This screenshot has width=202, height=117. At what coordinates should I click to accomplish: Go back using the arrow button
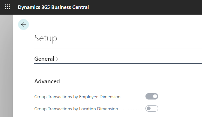(24, 24)
